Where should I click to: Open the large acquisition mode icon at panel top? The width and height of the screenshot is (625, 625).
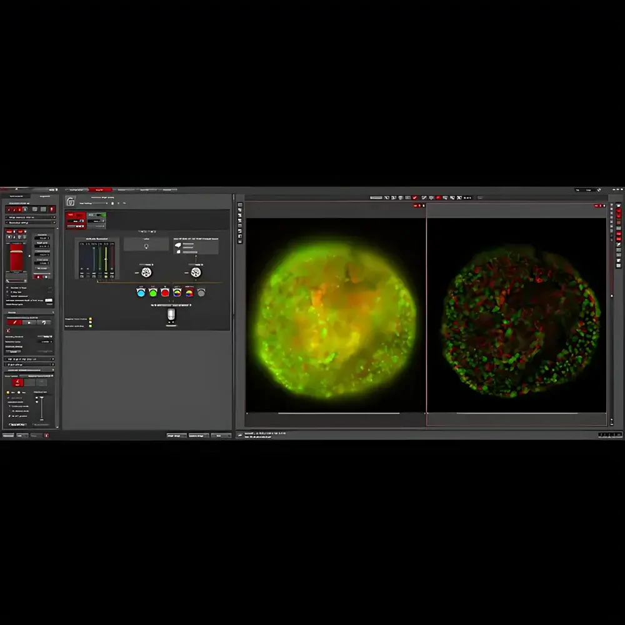(x=71, y=202)
